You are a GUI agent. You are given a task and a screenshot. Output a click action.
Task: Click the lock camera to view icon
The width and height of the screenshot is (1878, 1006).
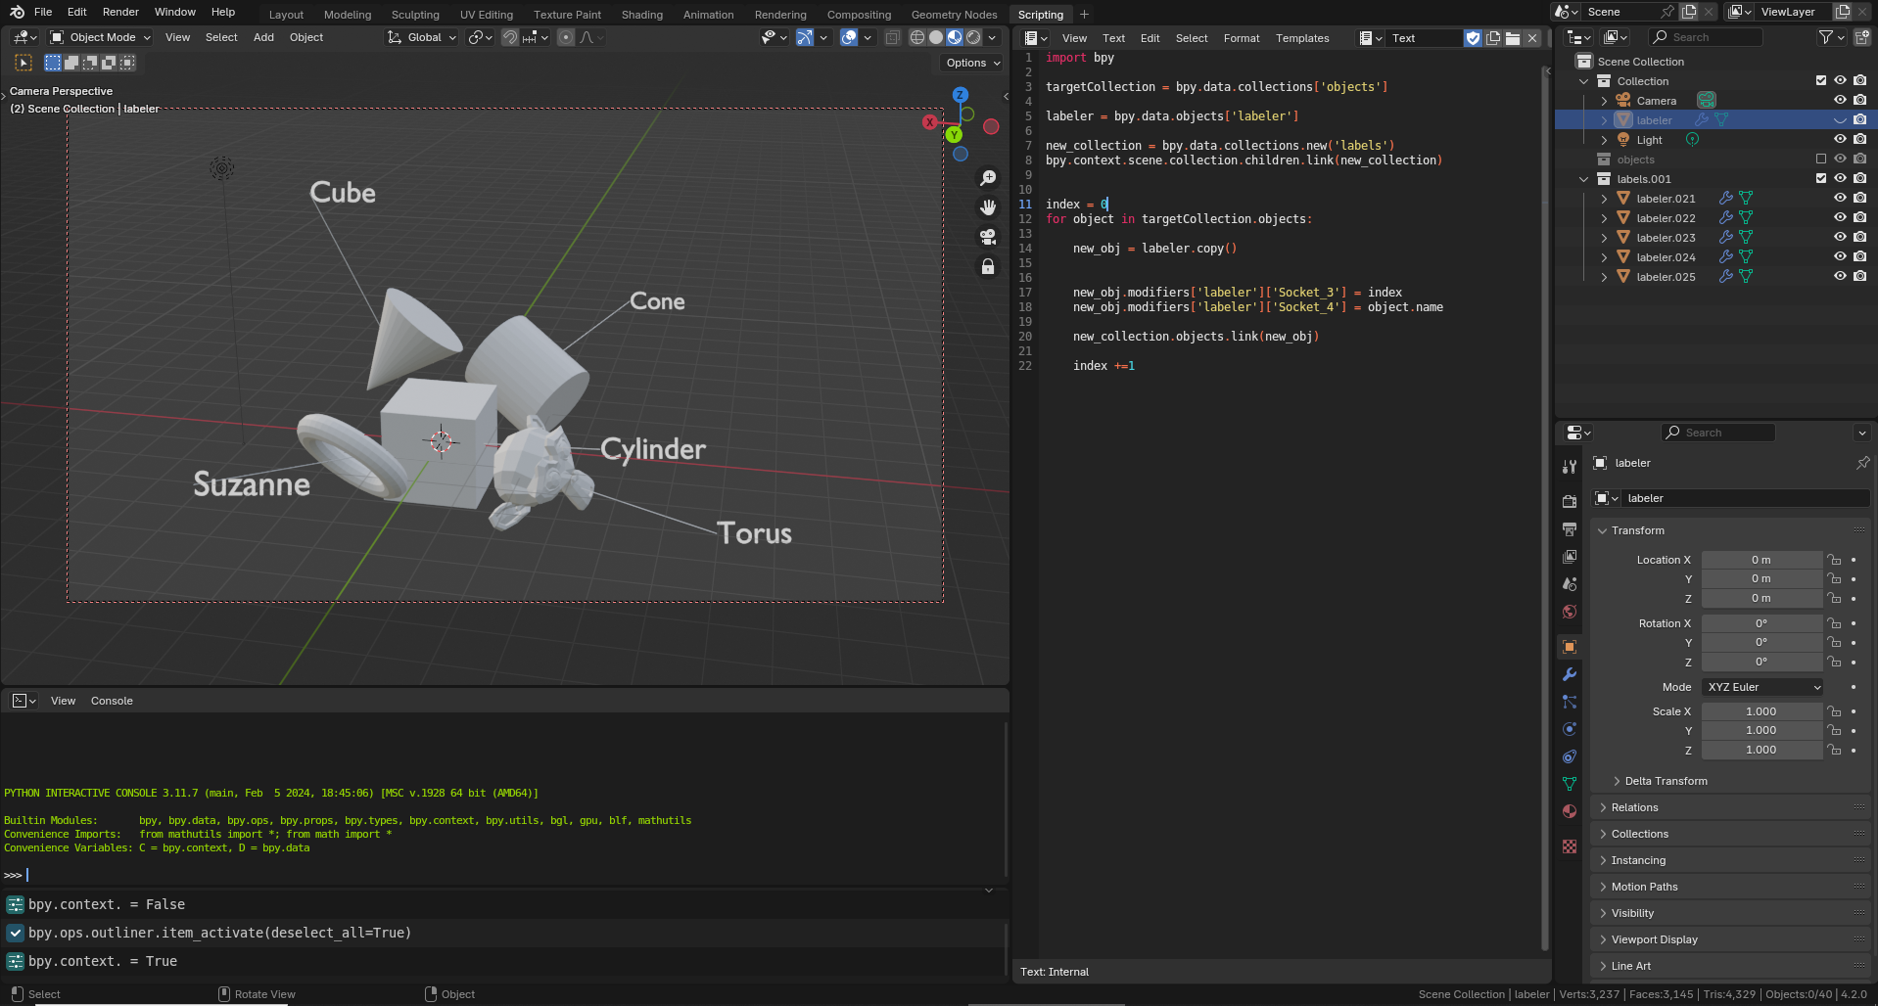tap(988, 267)
